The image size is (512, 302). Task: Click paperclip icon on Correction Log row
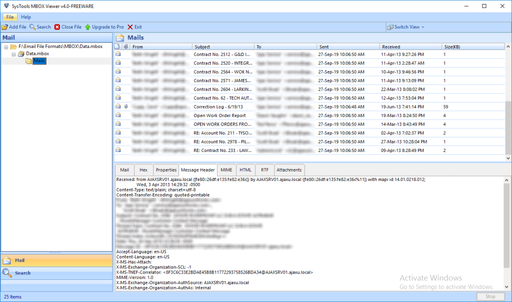(x=126, y=106)
